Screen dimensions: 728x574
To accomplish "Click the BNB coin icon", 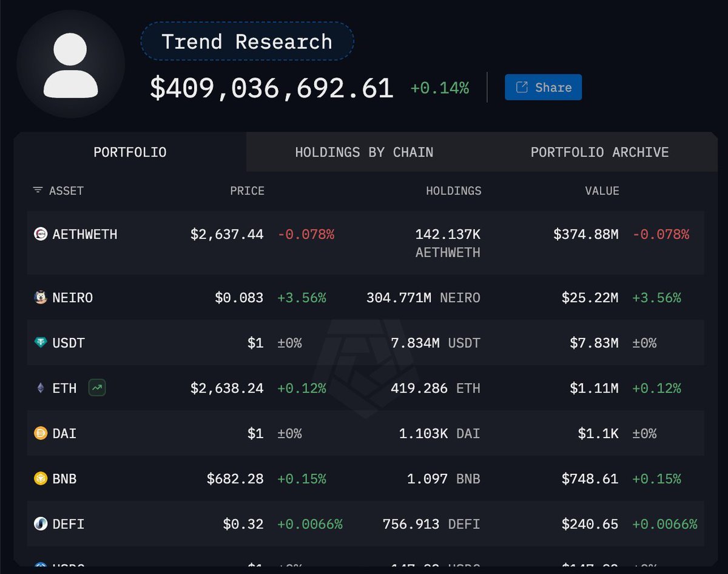I will tap(40, 479).
